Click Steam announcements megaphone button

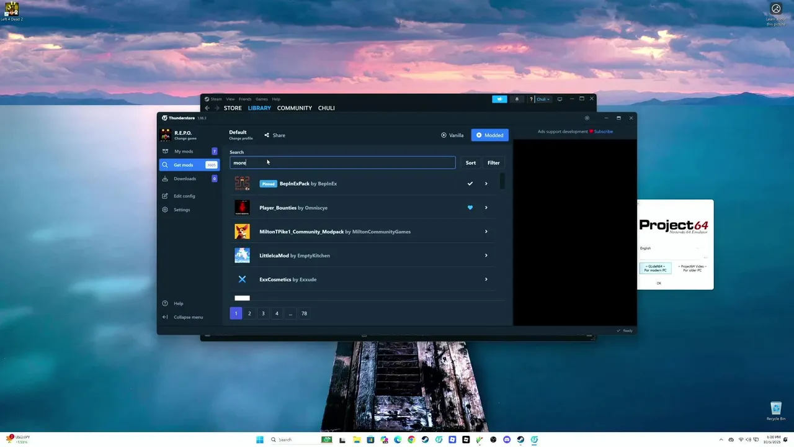click(499, 99)
